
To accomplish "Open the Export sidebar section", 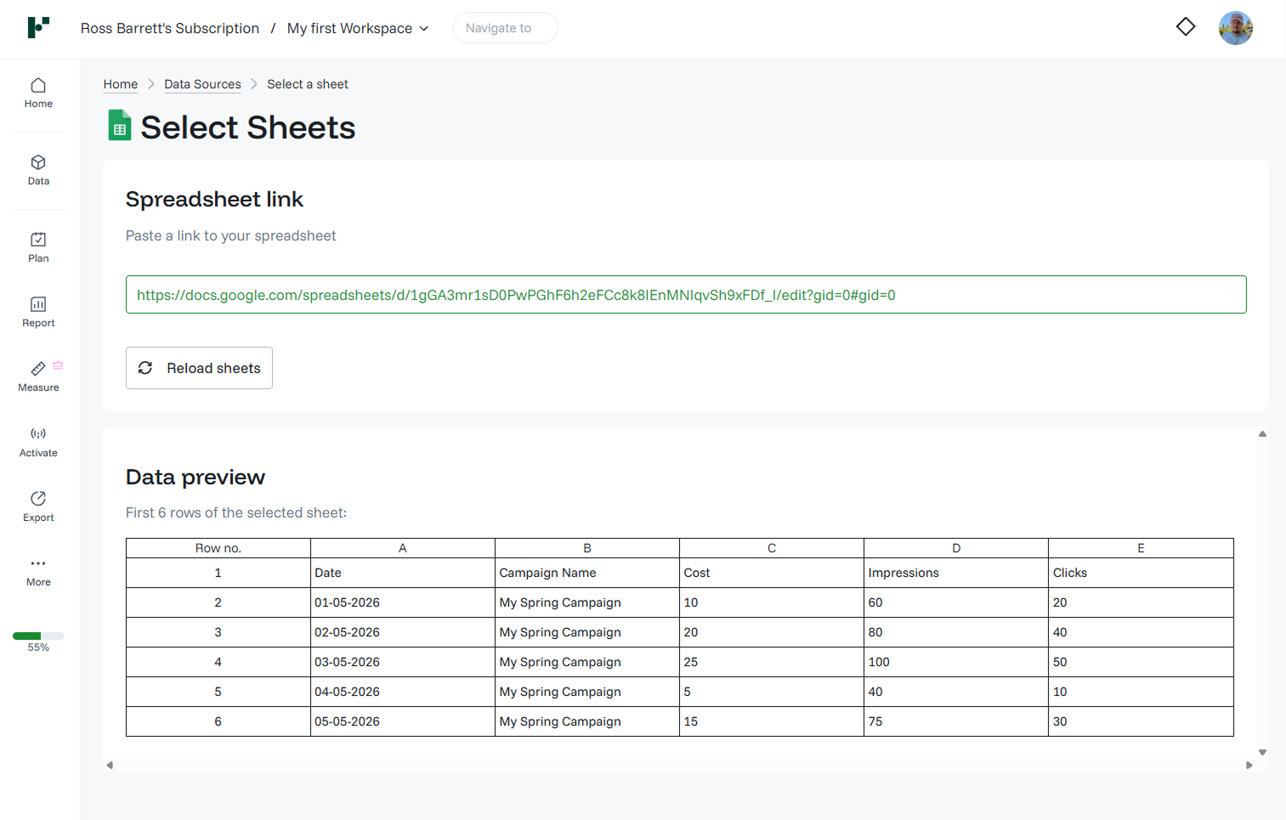I will pyautogui.click(x=38, y=506).
